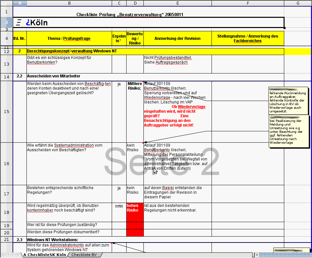The image size is (312, 258).
Task: Click header 'Stellungnahme / Anmerkung des Fachbereiches'
Action: pyautogui.click(x=248, y=39)
